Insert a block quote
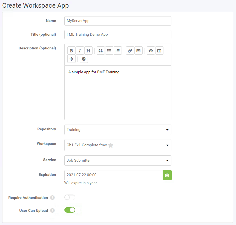Image resolution: width=236 pixels, height=225 pixels. pos(101,51)
